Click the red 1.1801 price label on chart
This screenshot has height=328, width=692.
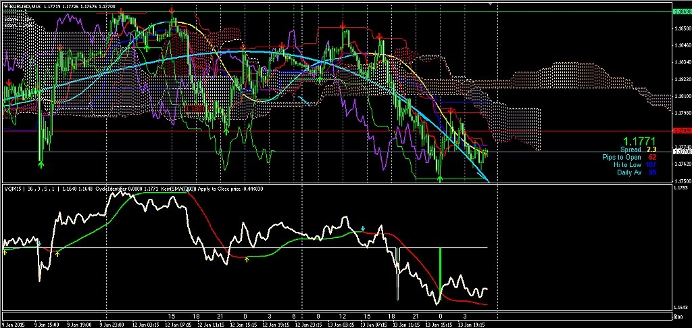[195, 108]
